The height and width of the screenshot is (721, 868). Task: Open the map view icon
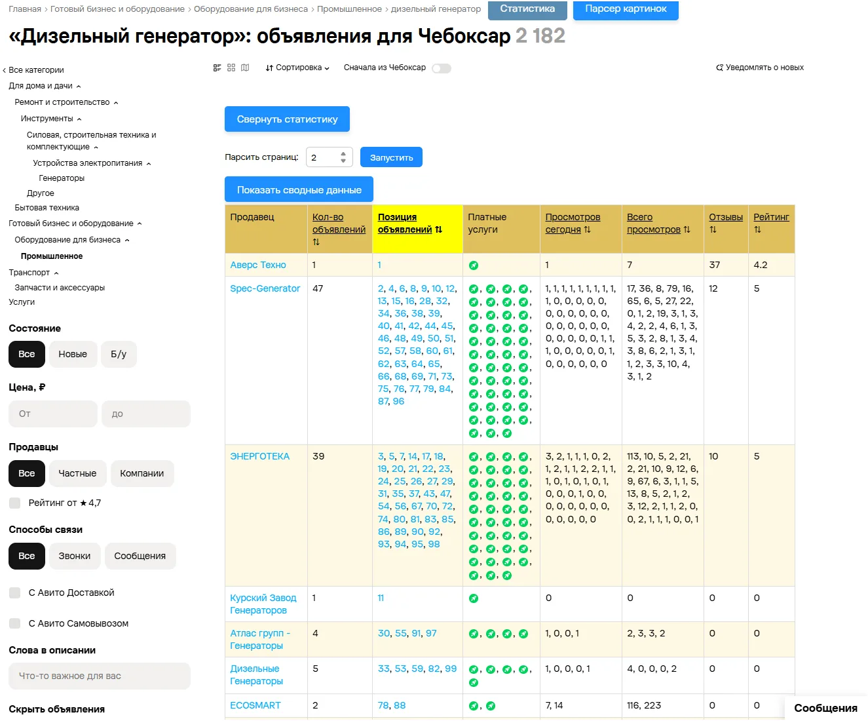coord(245,68)
